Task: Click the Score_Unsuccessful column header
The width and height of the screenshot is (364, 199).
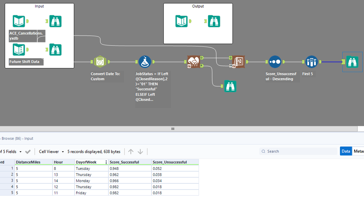Action: (175, 162)
